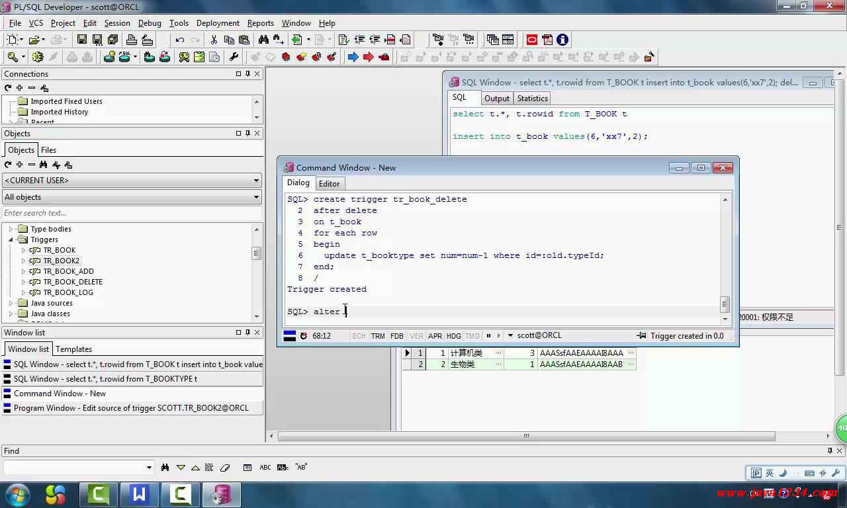Click the Save floppy disk icon
The image size is (847, 508).
(82, 40)
